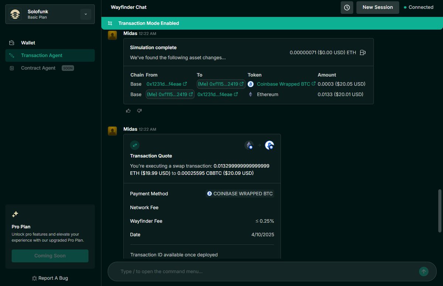The image size is (443, 286).
Task: Click the Wayfinder Fee ≤ 0.25% value
Action: click(265, 221)
